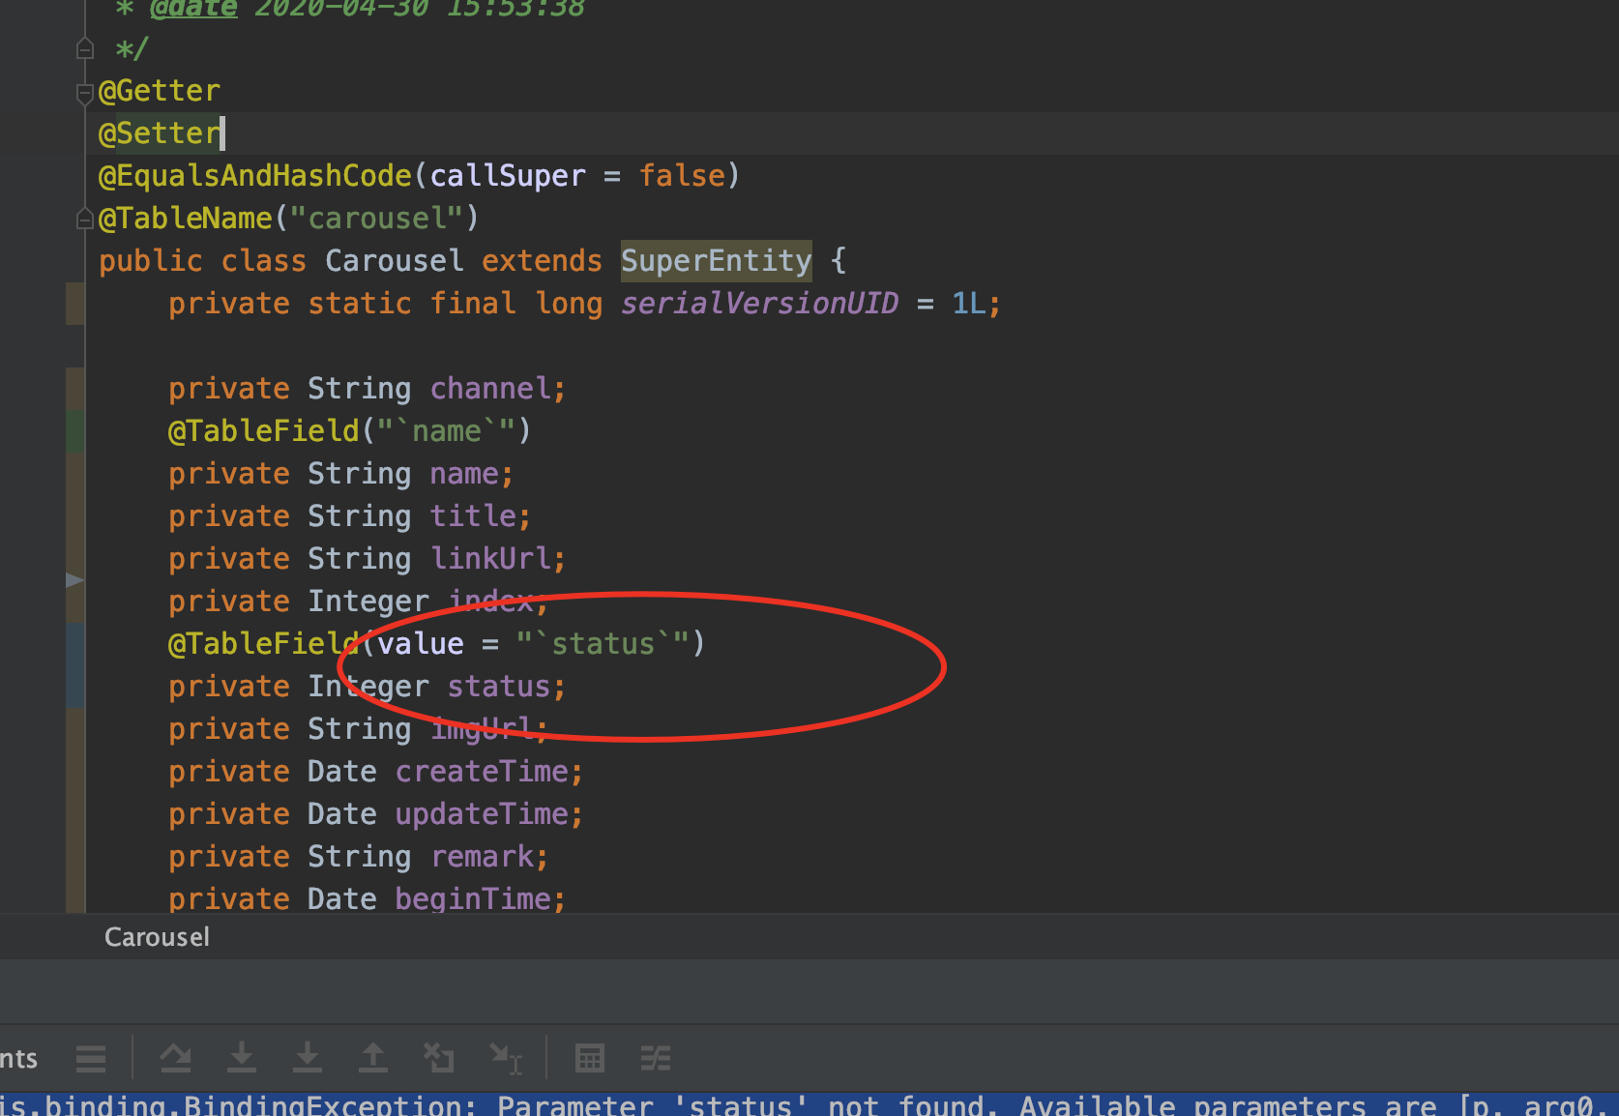Click the Trace Current Stream Chain icon

(656, 1059)
